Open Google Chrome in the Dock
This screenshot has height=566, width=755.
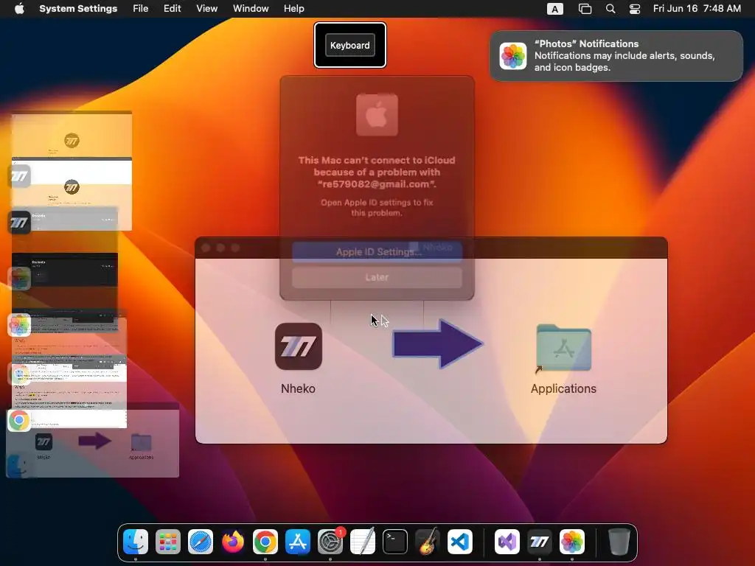265,542
